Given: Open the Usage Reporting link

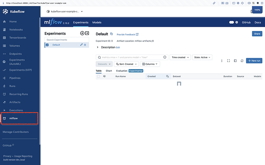Looking at the screenshot, I should (x=23, y=156).
